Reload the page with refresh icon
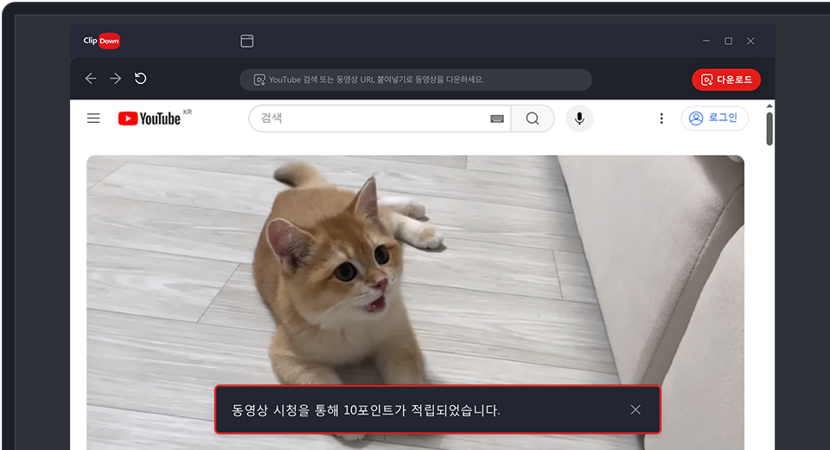Viewport: 830px width, 450px height. 140,79
